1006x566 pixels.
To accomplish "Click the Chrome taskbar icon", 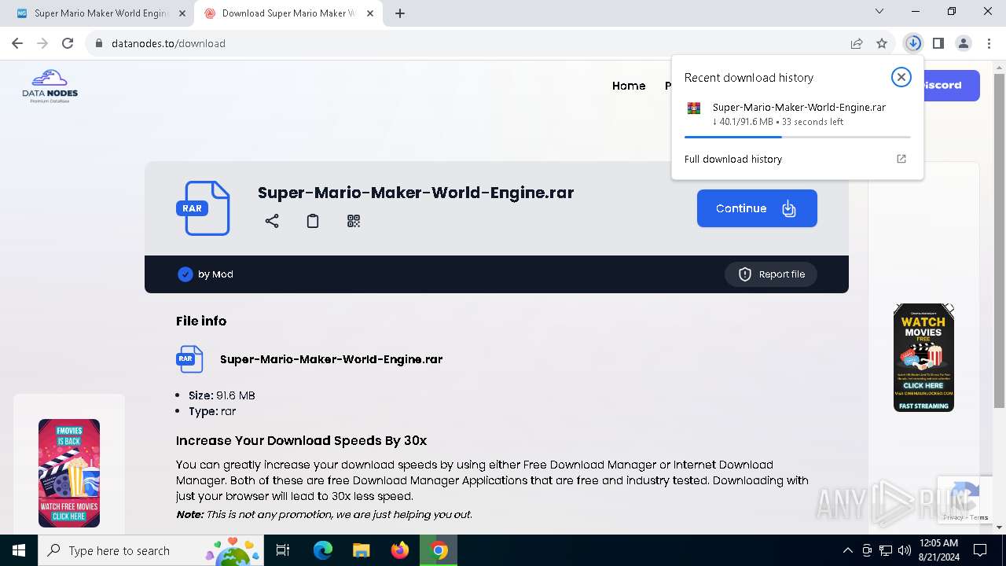I will click(439, 550).
